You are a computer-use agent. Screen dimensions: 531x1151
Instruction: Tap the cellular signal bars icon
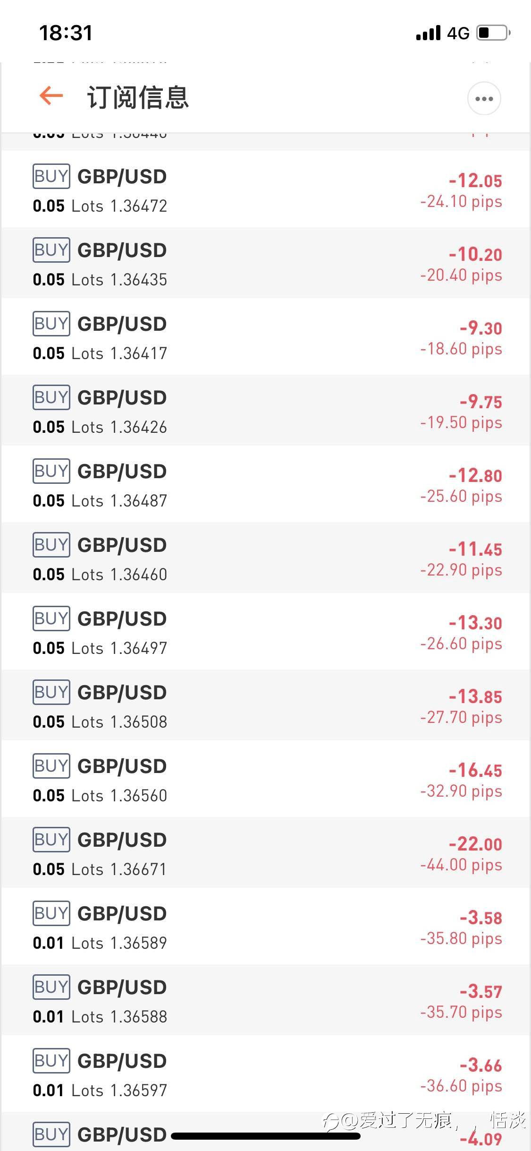(428, 33)
